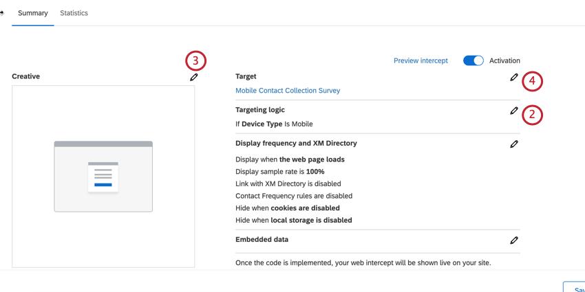Screen dimensions: 585x292
Task: Select the 'If Device Type Is Mobile' rule text
Action: point(274,124)
